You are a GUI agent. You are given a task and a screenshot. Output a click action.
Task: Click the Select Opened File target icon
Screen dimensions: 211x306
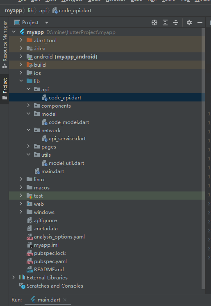pyautogui.click(x=154, y=22)
